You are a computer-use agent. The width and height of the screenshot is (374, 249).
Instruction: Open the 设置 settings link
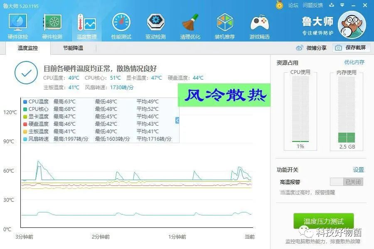[x=359, y=170]
